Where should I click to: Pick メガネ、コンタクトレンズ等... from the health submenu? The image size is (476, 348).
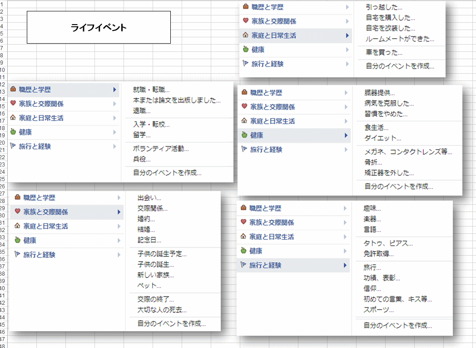point(408,152)
